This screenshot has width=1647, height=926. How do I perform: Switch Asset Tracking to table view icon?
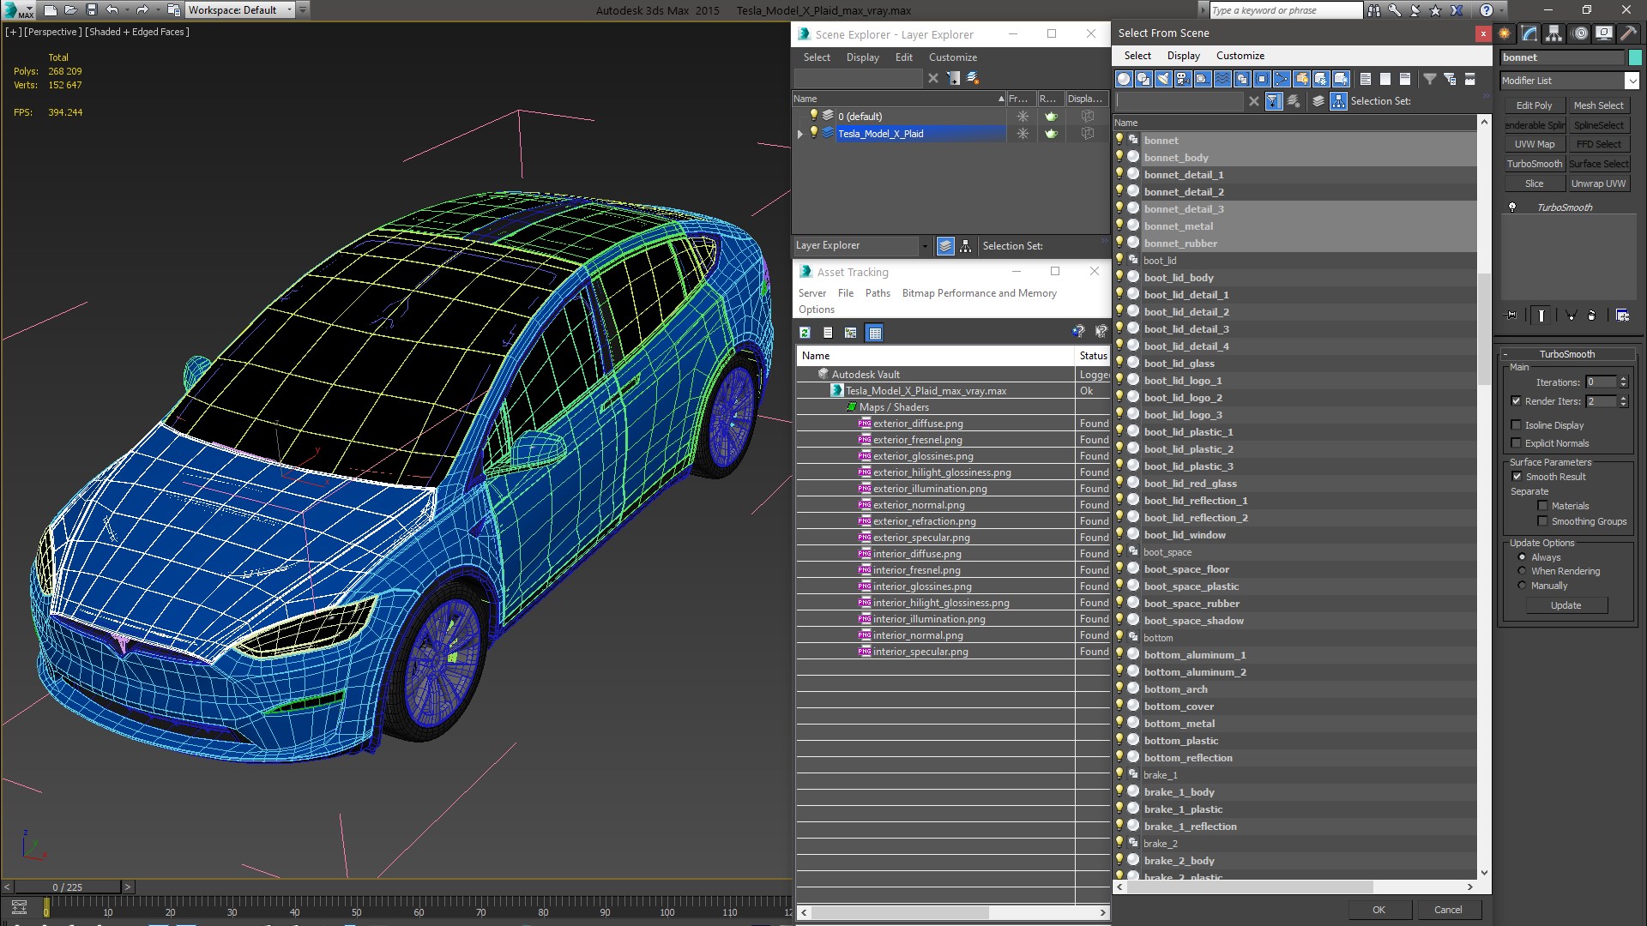tap(874, 333)
